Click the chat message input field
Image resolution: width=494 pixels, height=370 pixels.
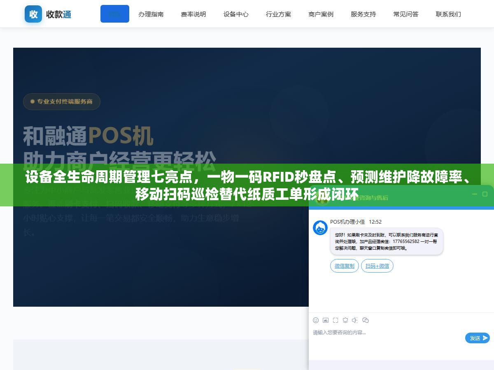pyautogui.click(x=387, y=338)
